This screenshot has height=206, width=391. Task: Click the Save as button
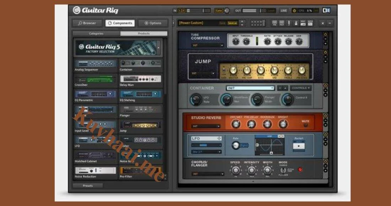click(x=232, y=23)
